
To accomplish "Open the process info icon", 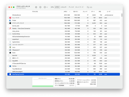I will pos(40,7).
